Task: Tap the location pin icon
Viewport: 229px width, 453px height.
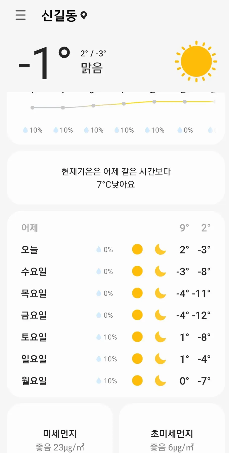Action: click(x=84, y=15)
